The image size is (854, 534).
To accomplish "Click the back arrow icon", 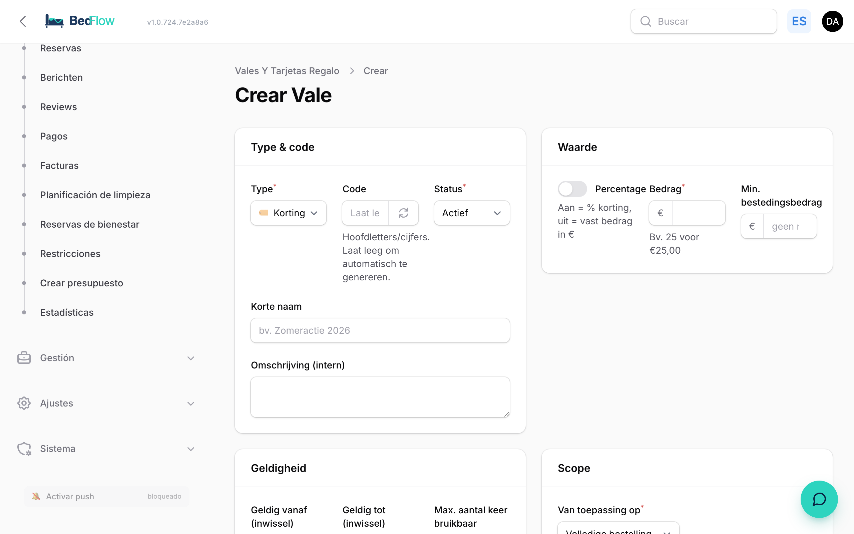I will (x=23, y=21).
